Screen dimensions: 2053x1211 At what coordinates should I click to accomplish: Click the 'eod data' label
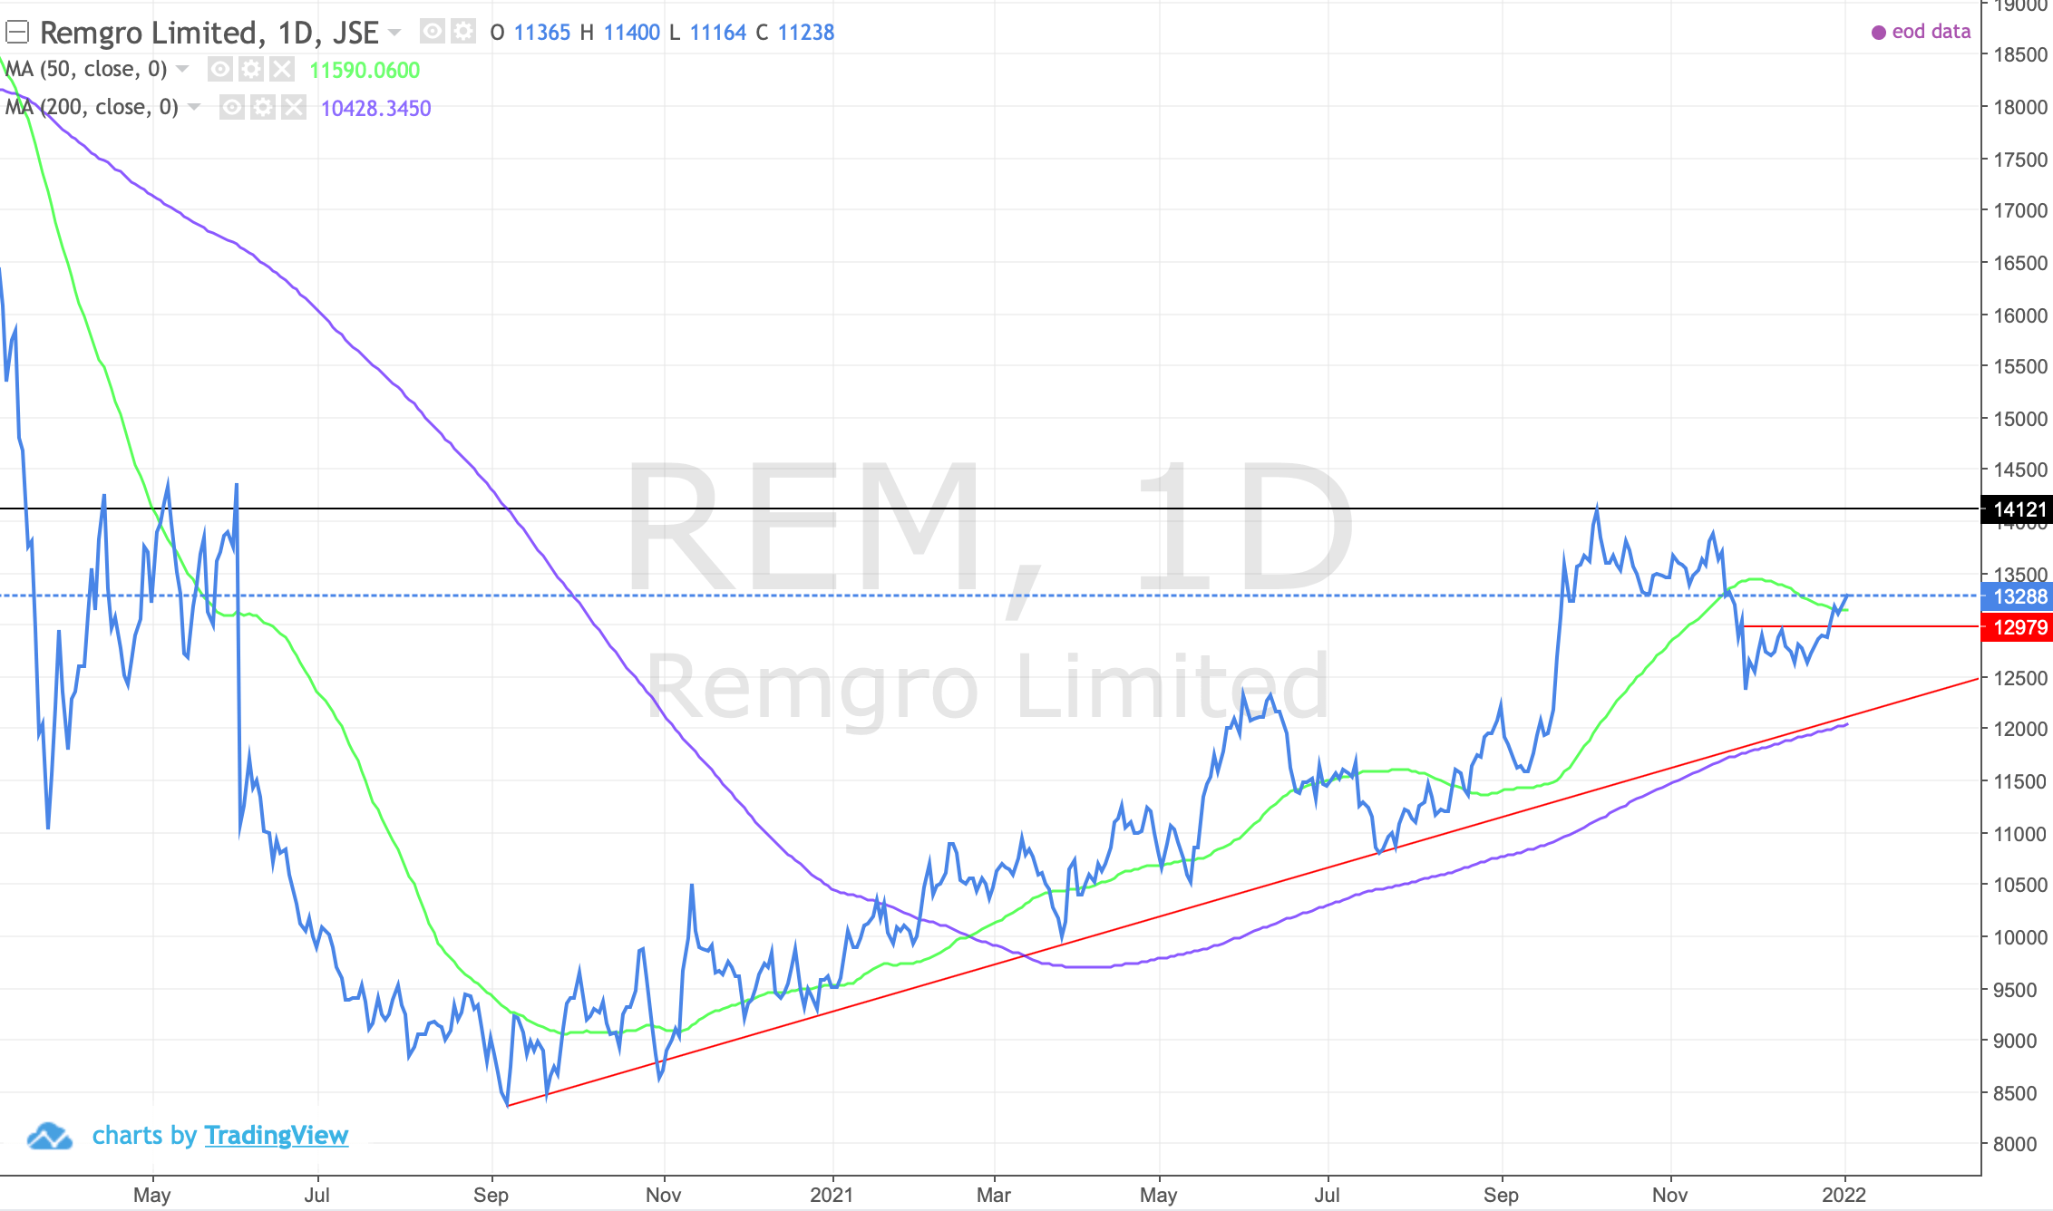click(x=1931, y=32)
